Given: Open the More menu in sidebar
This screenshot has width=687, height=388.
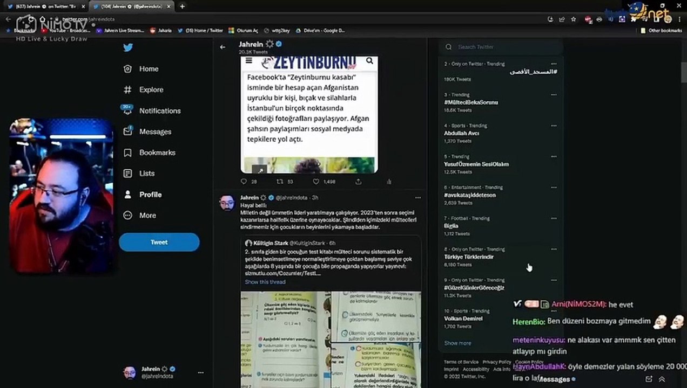Looking at the screenshot, I should [x=139, y=215].
